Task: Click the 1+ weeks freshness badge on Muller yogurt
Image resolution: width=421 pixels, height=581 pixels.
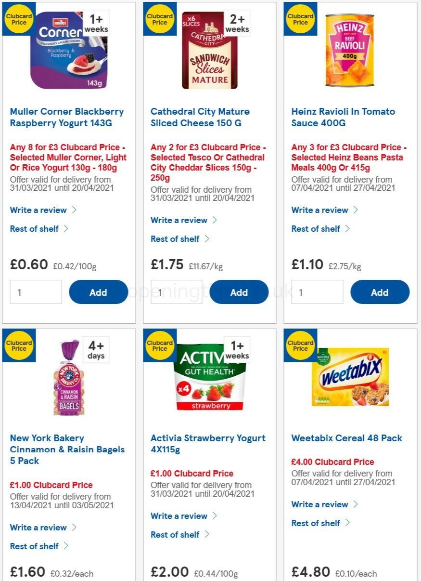Action: (96, 22)
